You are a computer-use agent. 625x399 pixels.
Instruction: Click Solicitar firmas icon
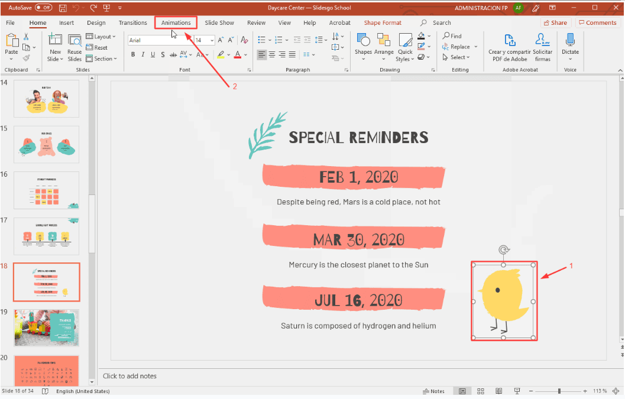point(542,47)
